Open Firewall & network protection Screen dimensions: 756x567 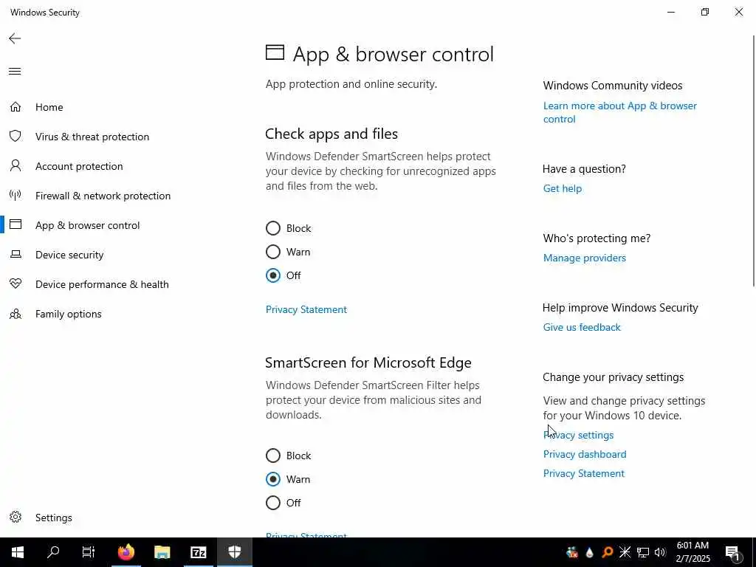(103, 196)
